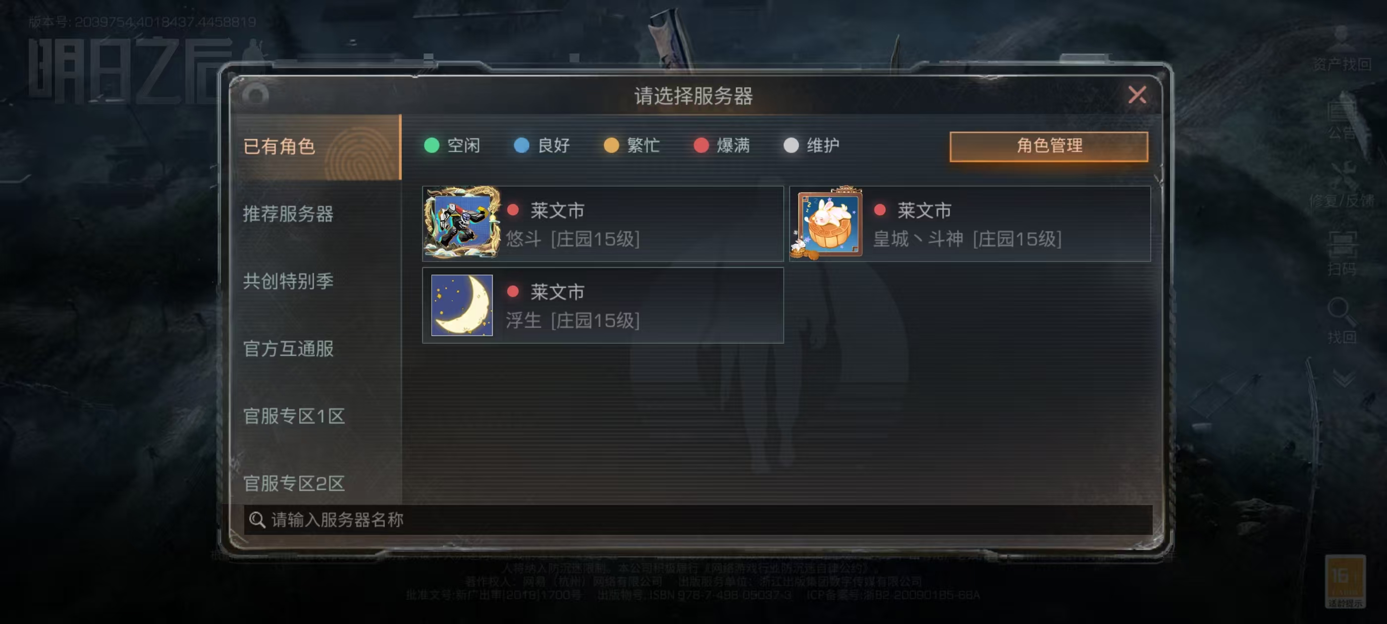Viewport: 1387px width, 624px height.
Task: Open the 扫码 scan code icon
Action: pyautogui.click(x=1341, y=253)
